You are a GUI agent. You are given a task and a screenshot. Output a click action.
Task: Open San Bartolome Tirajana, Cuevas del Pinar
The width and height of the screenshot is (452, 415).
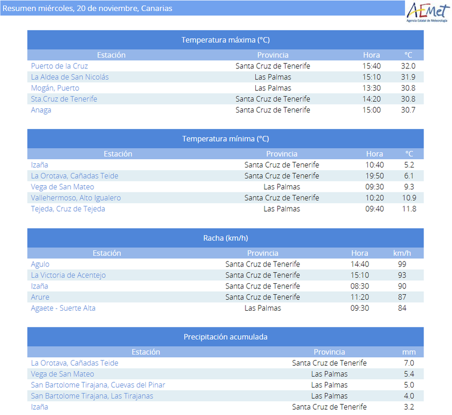pos(98,385)
